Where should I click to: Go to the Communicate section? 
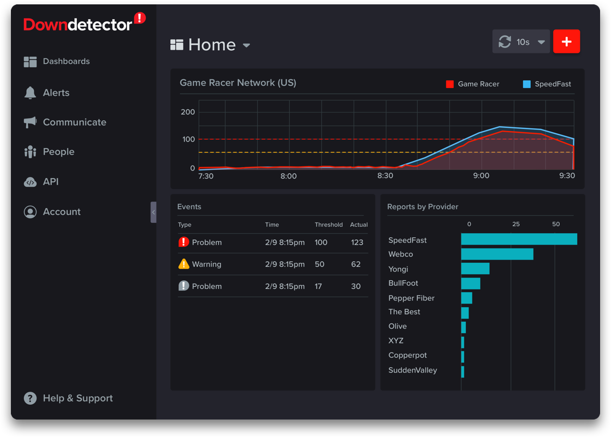click(x=74, y=122)
